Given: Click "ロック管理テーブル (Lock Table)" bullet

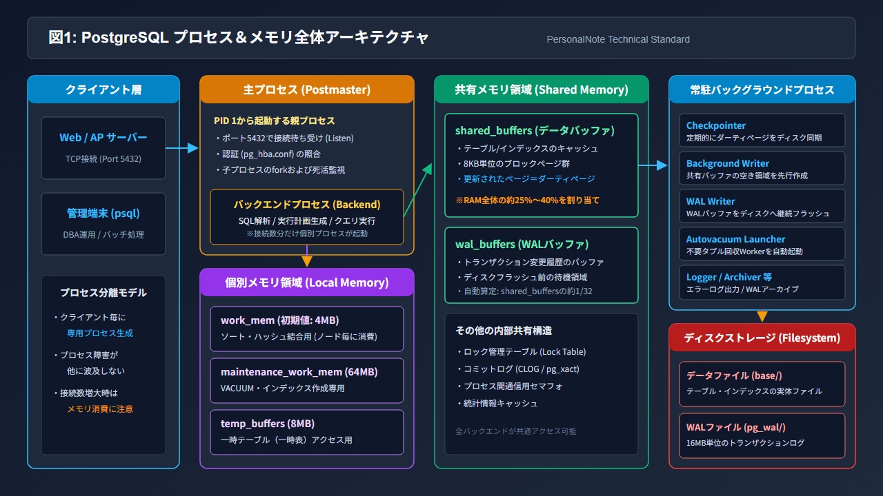Looking at the screenshot, I should tap(521, 352).
